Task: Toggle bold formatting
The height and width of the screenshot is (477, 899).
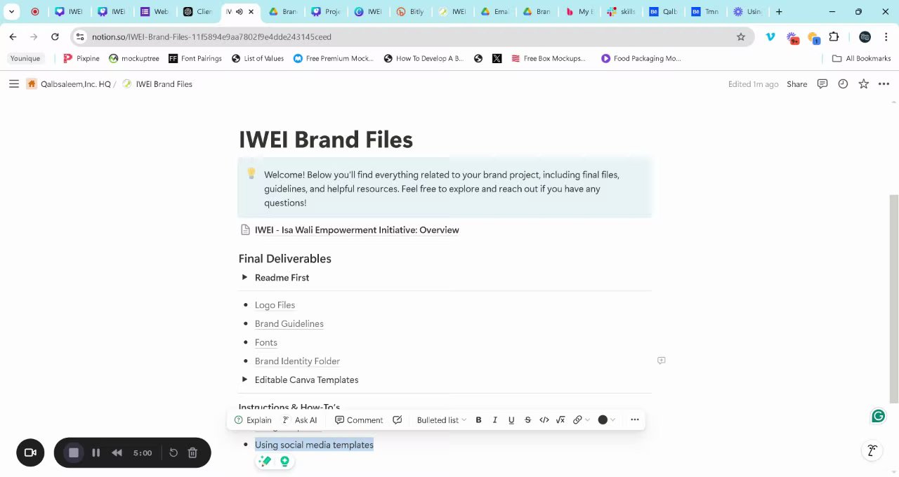Action: (x=478, y=420)
